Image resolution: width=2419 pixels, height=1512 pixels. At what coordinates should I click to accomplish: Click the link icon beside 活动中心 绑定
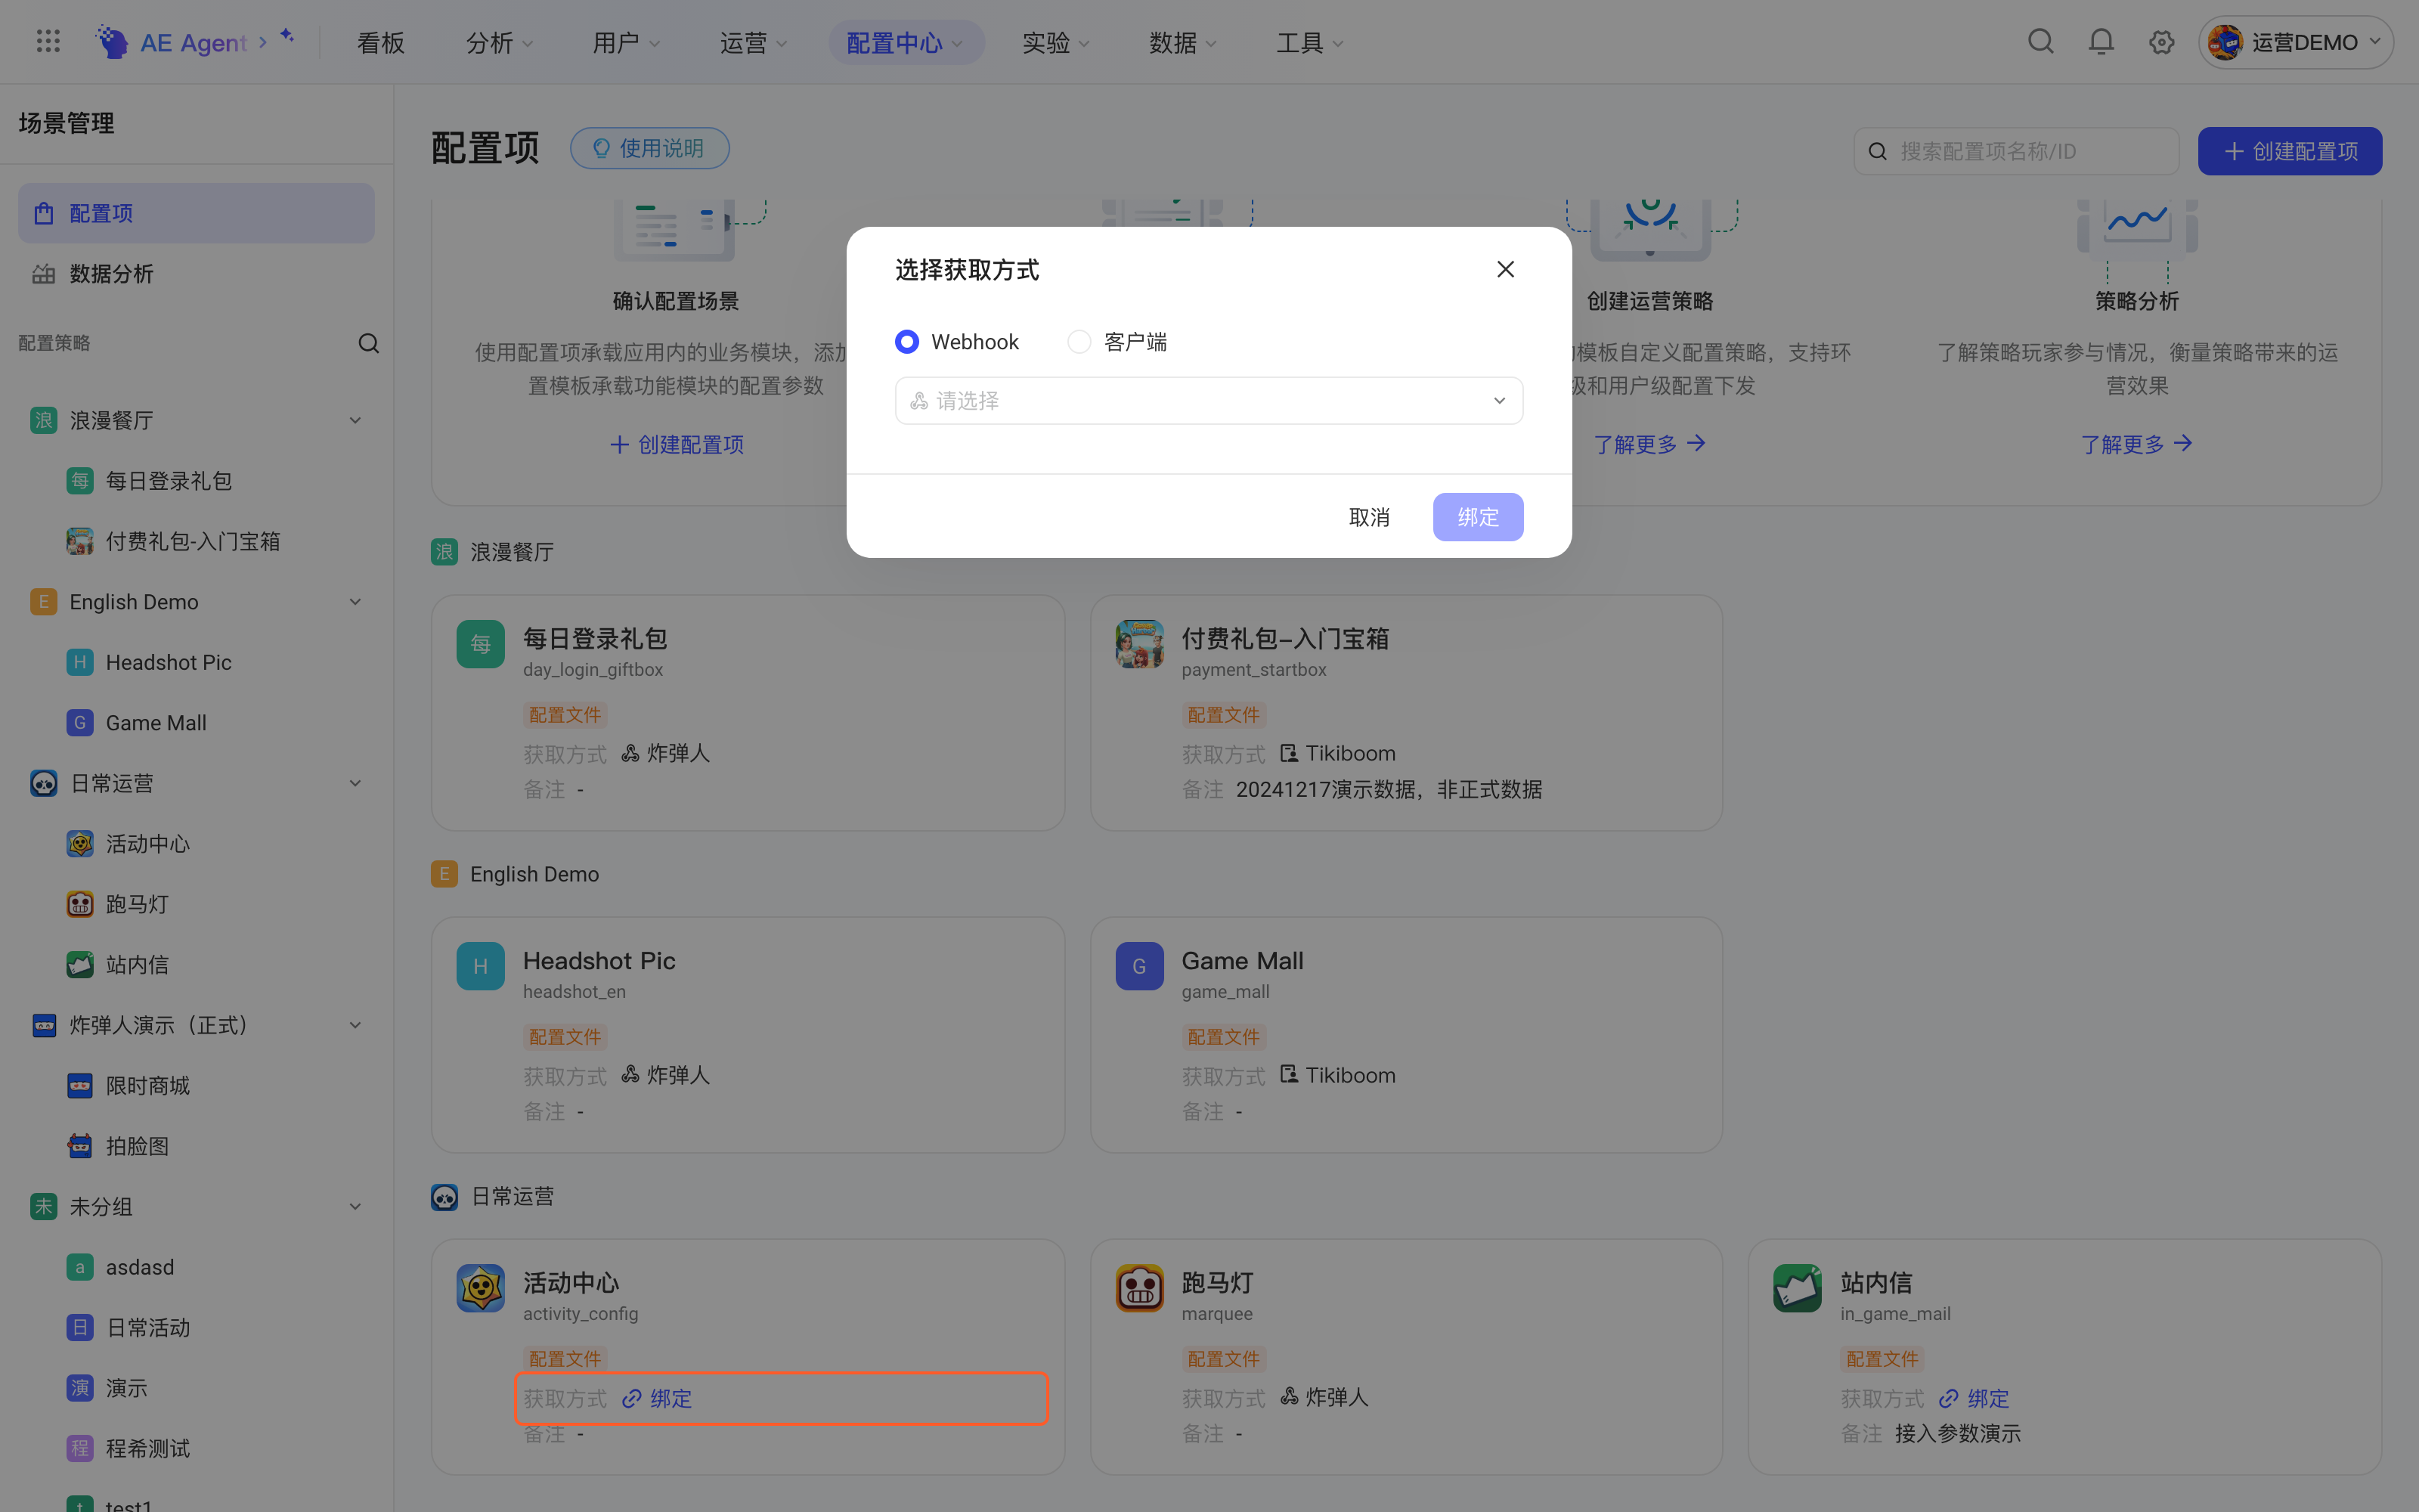pos(630,1398)
